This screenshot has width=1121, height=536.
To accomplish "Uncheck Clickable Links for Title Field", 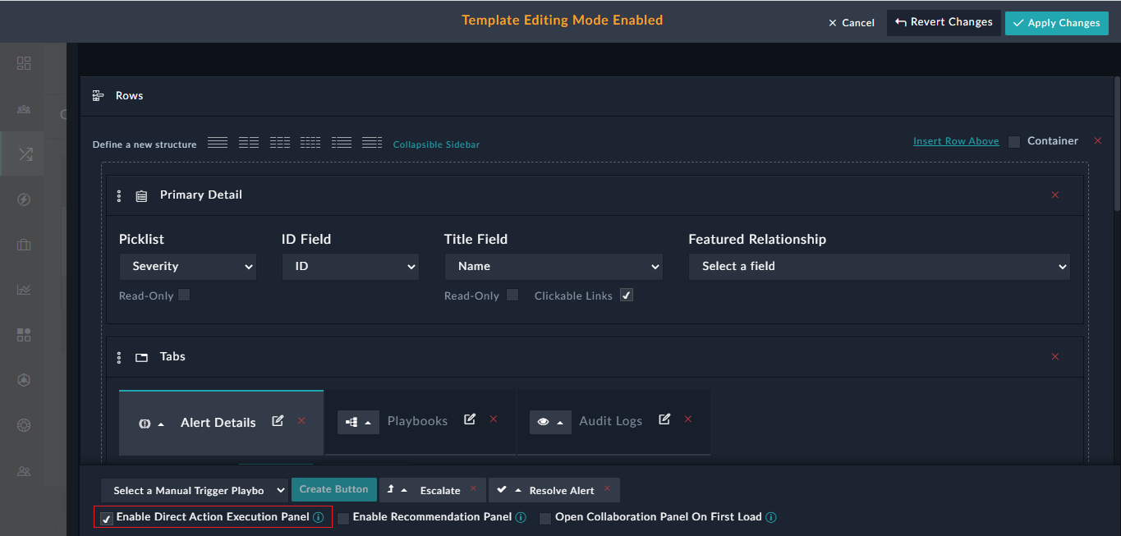I will coord(626,295).
